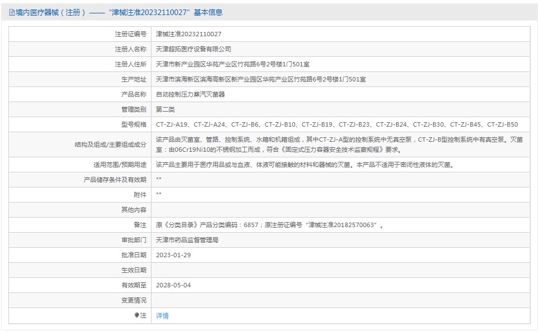Select the structure description starting 该产品由灭菌室
The width and height of the screenshot is (539, 332).
point(339,145)
